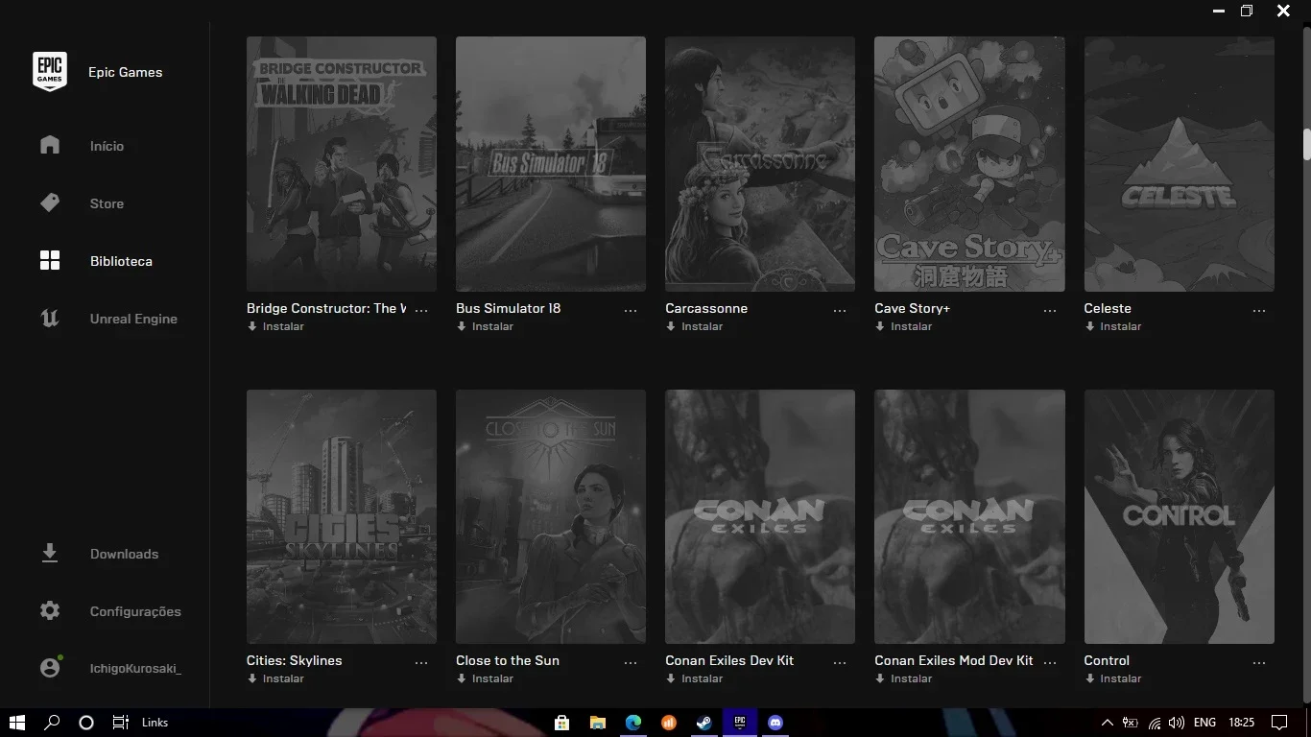Open the Início home icon

(x=50, y=145)
